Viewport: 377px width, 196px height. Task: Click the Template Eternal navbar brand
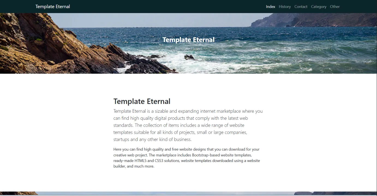pyautogui.click(x=53, y=7)
